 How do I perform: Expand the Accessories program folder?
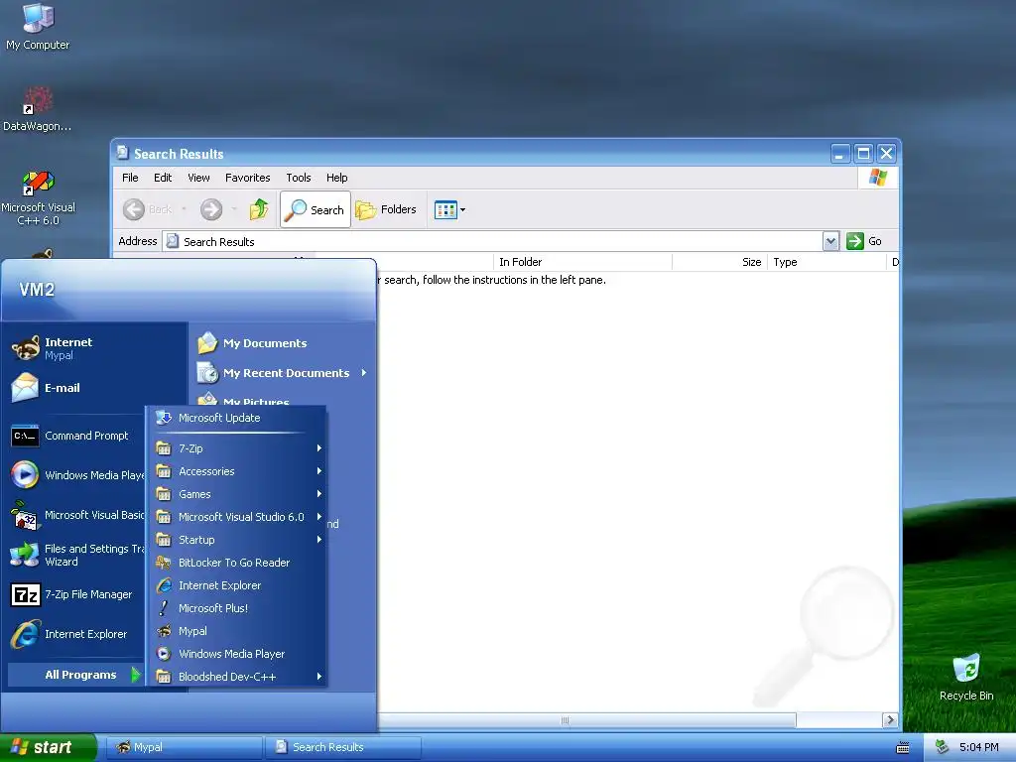238,471
